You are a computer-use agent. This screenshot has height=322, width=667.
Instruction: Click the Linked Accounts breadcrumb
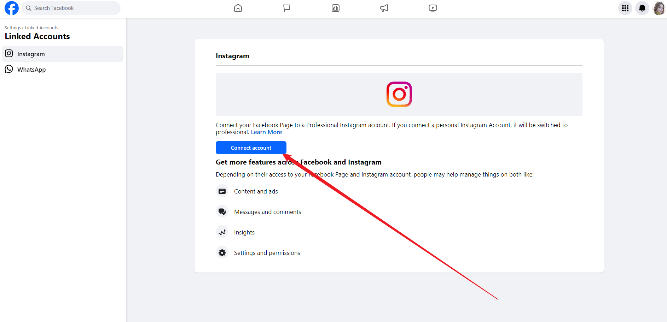(x=41, y=28)
